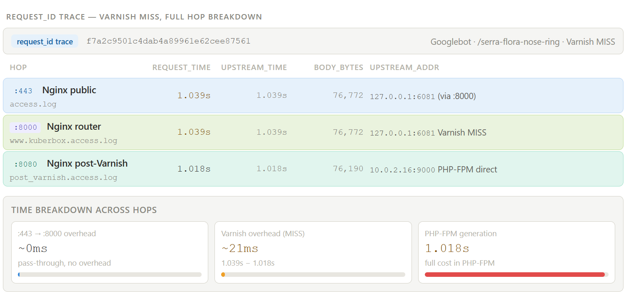
Task: Select the Nginx router hop name
Action: (x=74, y=127)
